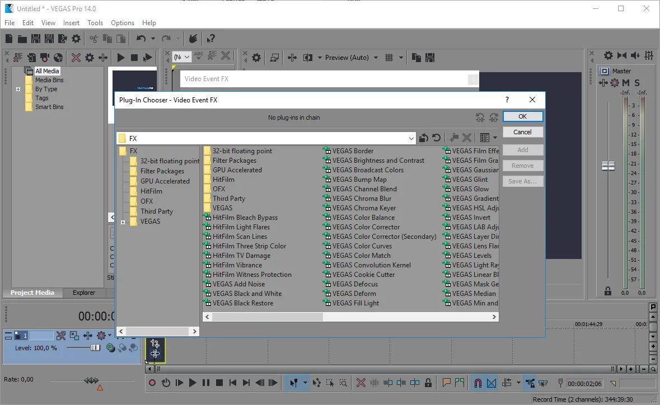Toggle the overlays grid icon in preview

pos(390,58)
